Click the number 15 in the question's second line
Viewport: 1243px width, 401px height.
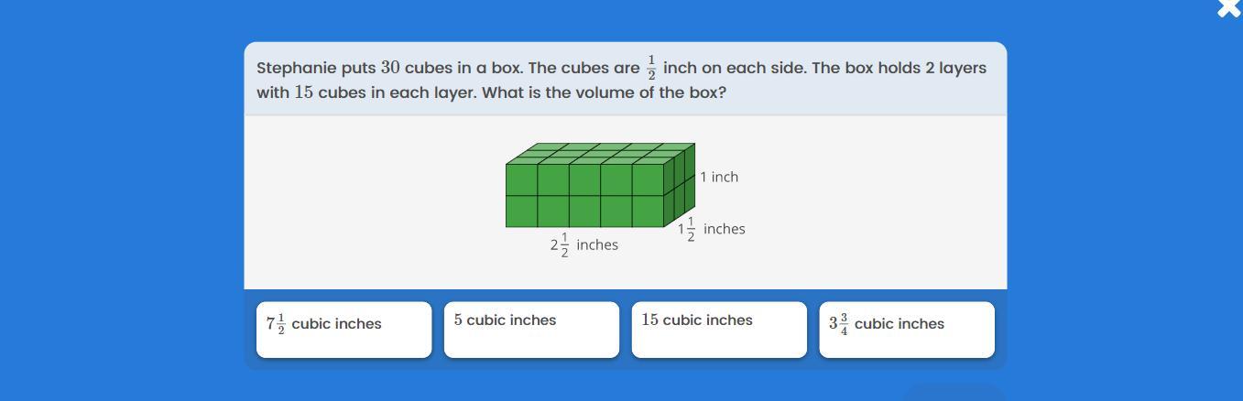pos(304,92)
